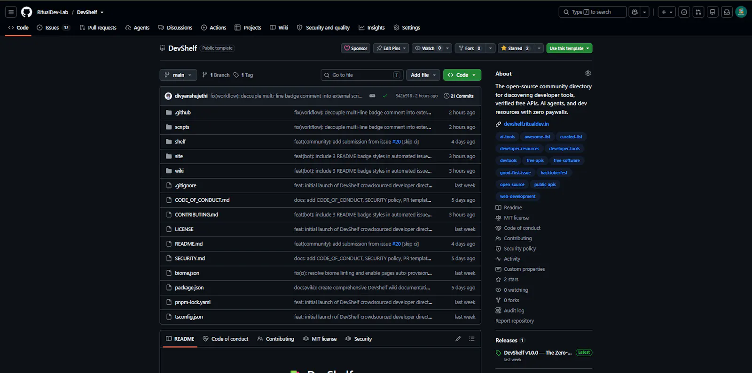Select the Code of conduct README tab
Screen dimensions: 752x373
225,339
